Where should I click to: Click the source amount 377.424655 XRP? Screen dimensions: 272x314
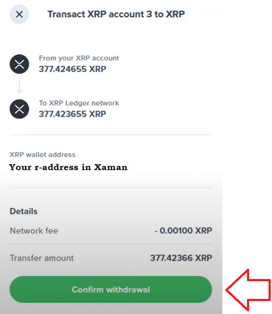point(73,69)
